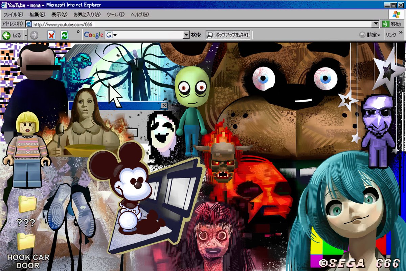
Task: Select the folder icon above ???
Action: (27, 204)
